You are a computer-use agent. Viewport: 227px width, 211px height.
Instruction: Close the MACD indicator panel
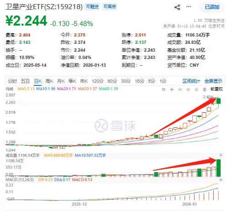221,180
